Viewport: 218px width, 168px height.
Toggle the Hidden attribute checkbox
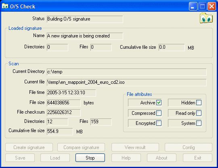(199, 103)
